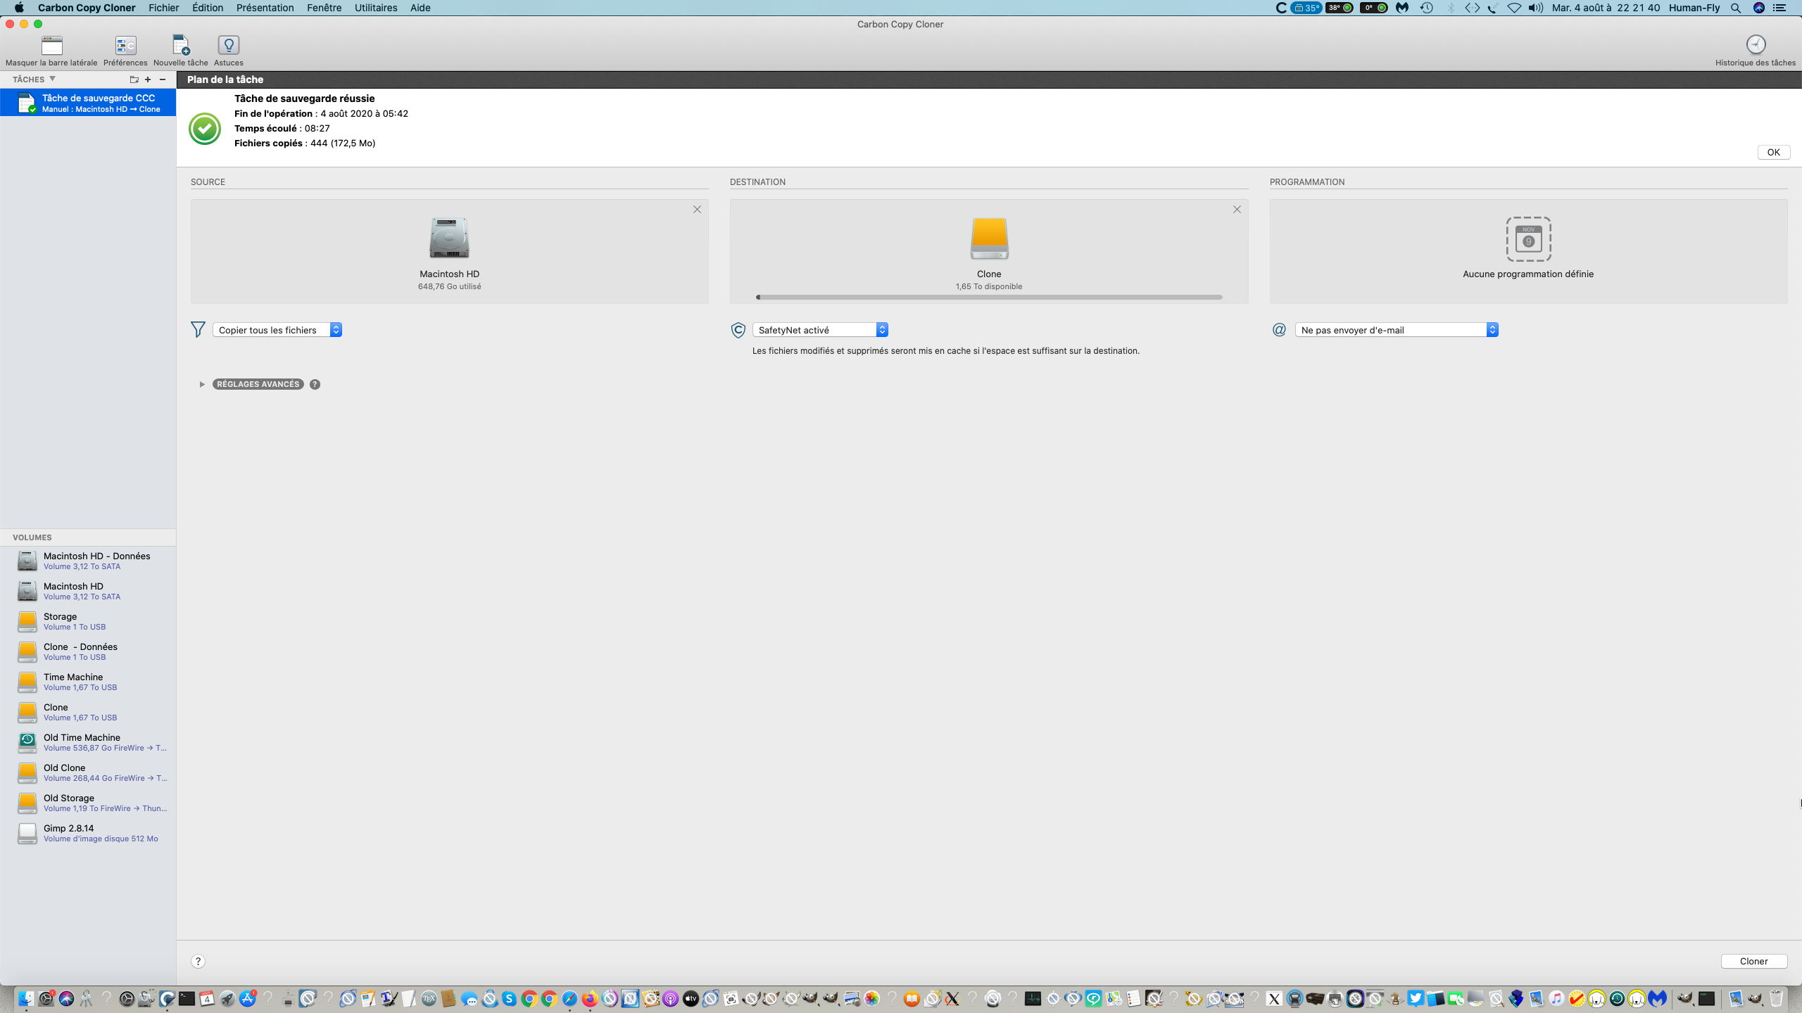Open Notification Center list icon
This screenshot has height=1013, width=1802.
1780,8
